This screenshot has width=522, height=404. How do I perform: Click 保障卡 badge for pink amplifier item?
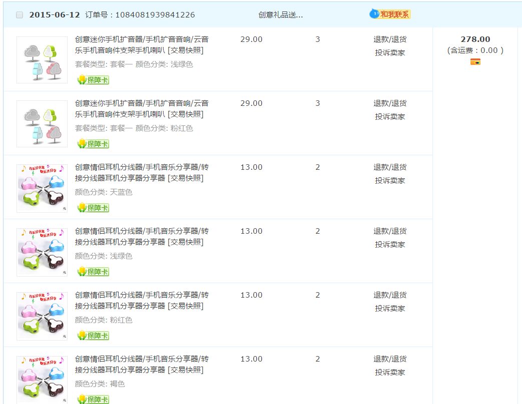93,144
